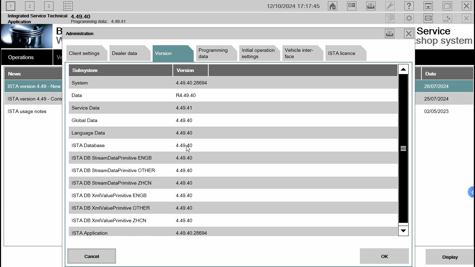Select the Language Data row
This screenshot has height=267, width=475.
coord(233,133)
